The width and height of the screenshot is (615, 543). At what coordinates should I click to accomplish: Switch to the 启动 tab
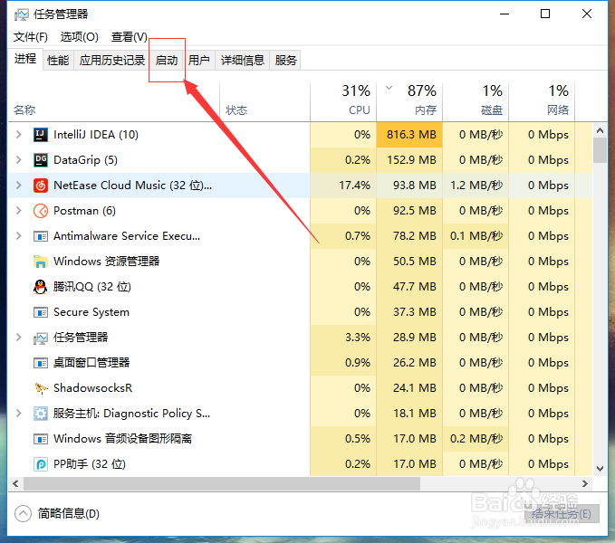click(167, 61)
